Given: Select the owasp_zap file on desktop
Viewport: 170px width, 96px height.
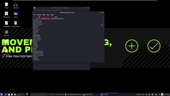Looking at the screenshot, I should (x=6, y=50).
